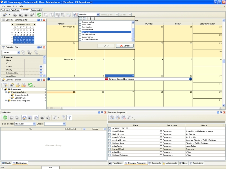Open the Date created This Week dropdown
The width and height of the screenshot is (226, 169).
[34, 124]
